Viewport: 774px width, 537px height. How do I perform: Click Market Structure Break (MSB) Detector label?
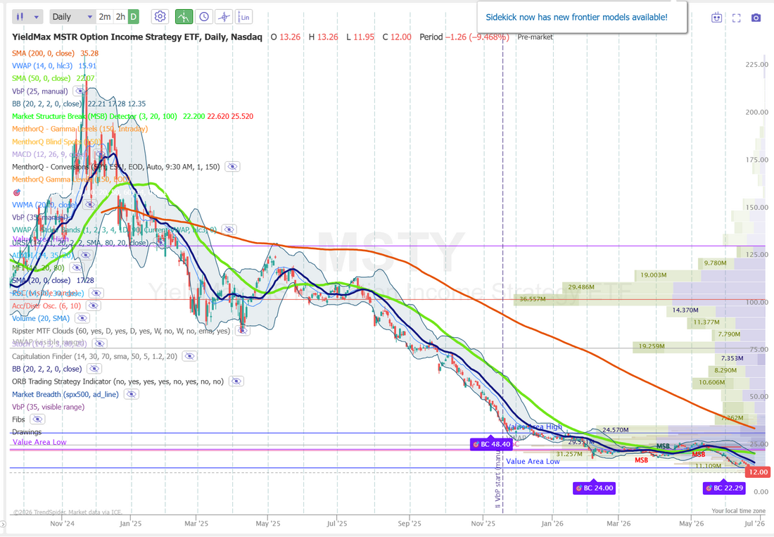click(x=94, y=117)
